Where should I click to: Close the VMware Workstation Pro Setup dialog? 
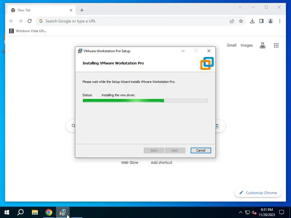pos(209,51)
